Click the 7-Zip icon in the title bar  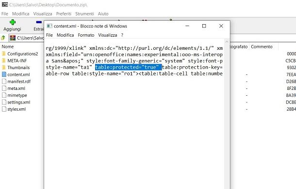[x=5, y=5]
